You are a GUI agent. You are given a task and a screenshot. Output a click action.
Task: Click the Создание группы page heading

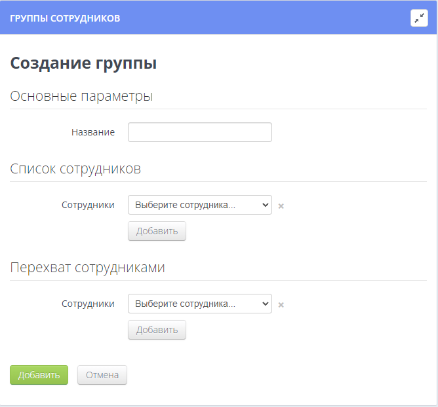pyautogui.click(x=83, y=63)
